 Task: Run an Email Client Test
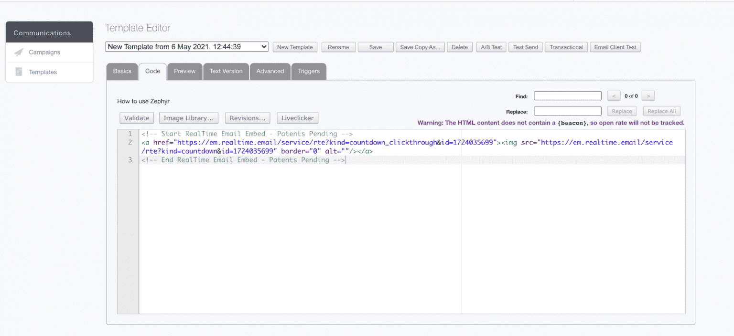coord(615,47)
